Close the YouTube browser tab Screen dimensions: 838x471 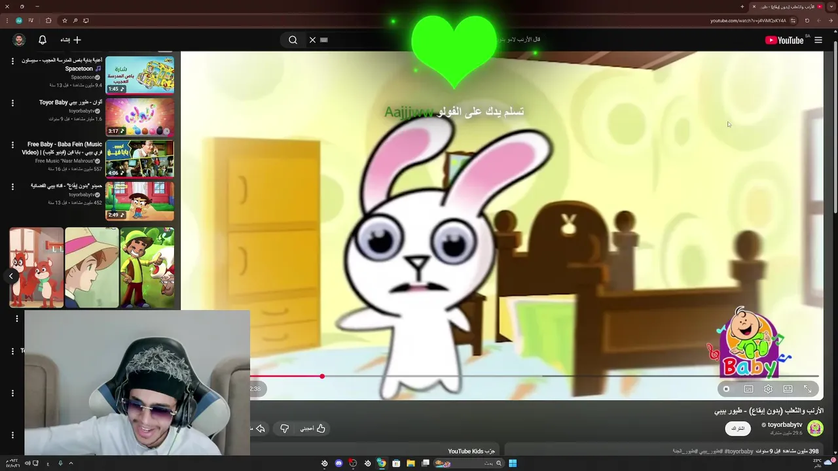click(754, 7)
